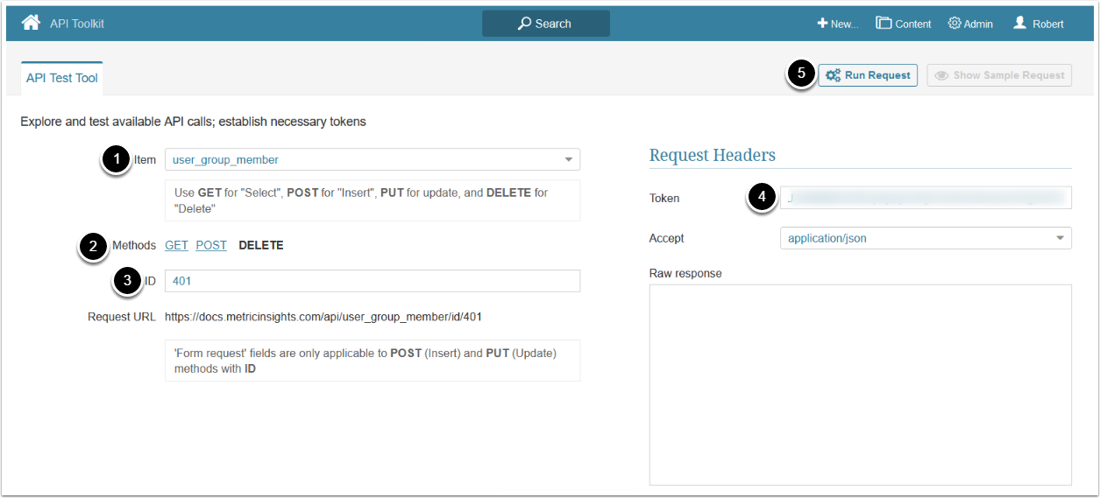Open the Content menu

[904, 24]
